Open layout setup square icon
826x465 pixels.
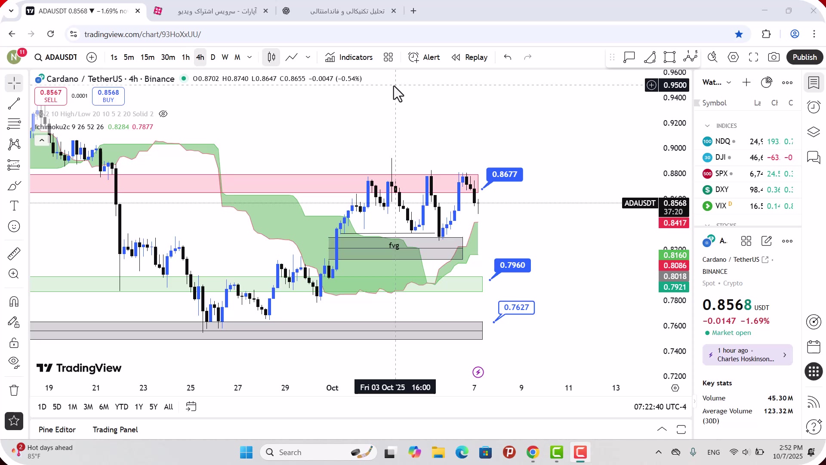point(670,57)
